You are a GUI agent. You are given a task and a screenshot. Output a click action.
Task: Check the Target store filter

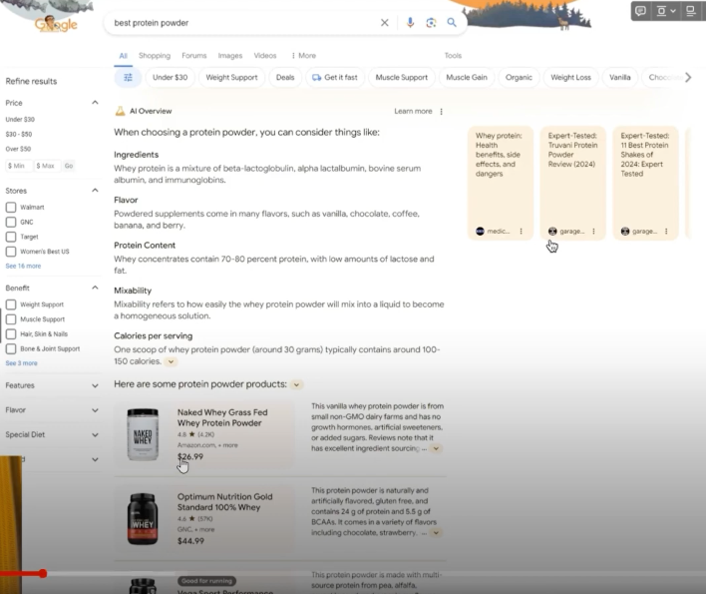[x=11, y=237]
